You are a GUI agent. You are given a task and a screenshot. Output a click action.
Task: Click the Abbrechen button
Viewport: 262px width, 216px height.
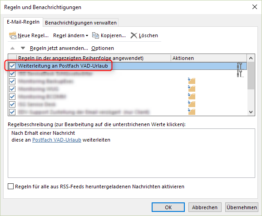205,207
